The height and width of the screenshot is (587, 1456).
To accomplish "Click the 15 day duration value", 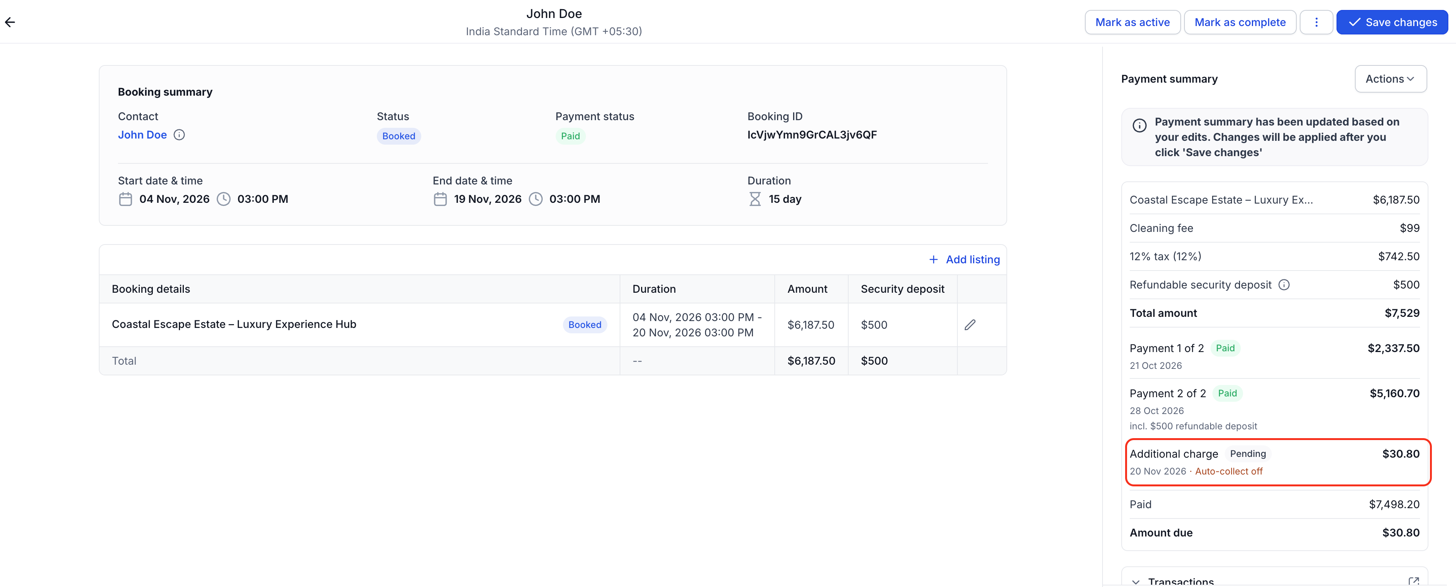I will point(785,199).
